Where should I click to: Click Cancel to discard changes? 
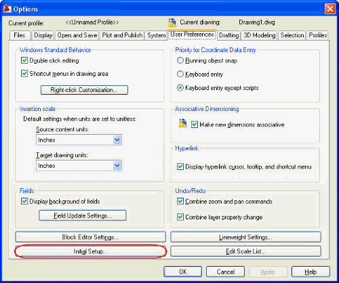[225, 271]
